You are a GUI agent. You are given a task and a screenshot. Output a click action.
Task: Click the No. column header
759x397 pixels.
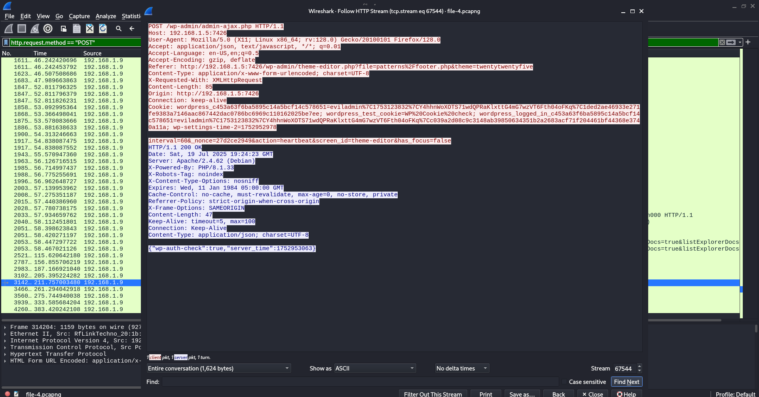[17, 53]
